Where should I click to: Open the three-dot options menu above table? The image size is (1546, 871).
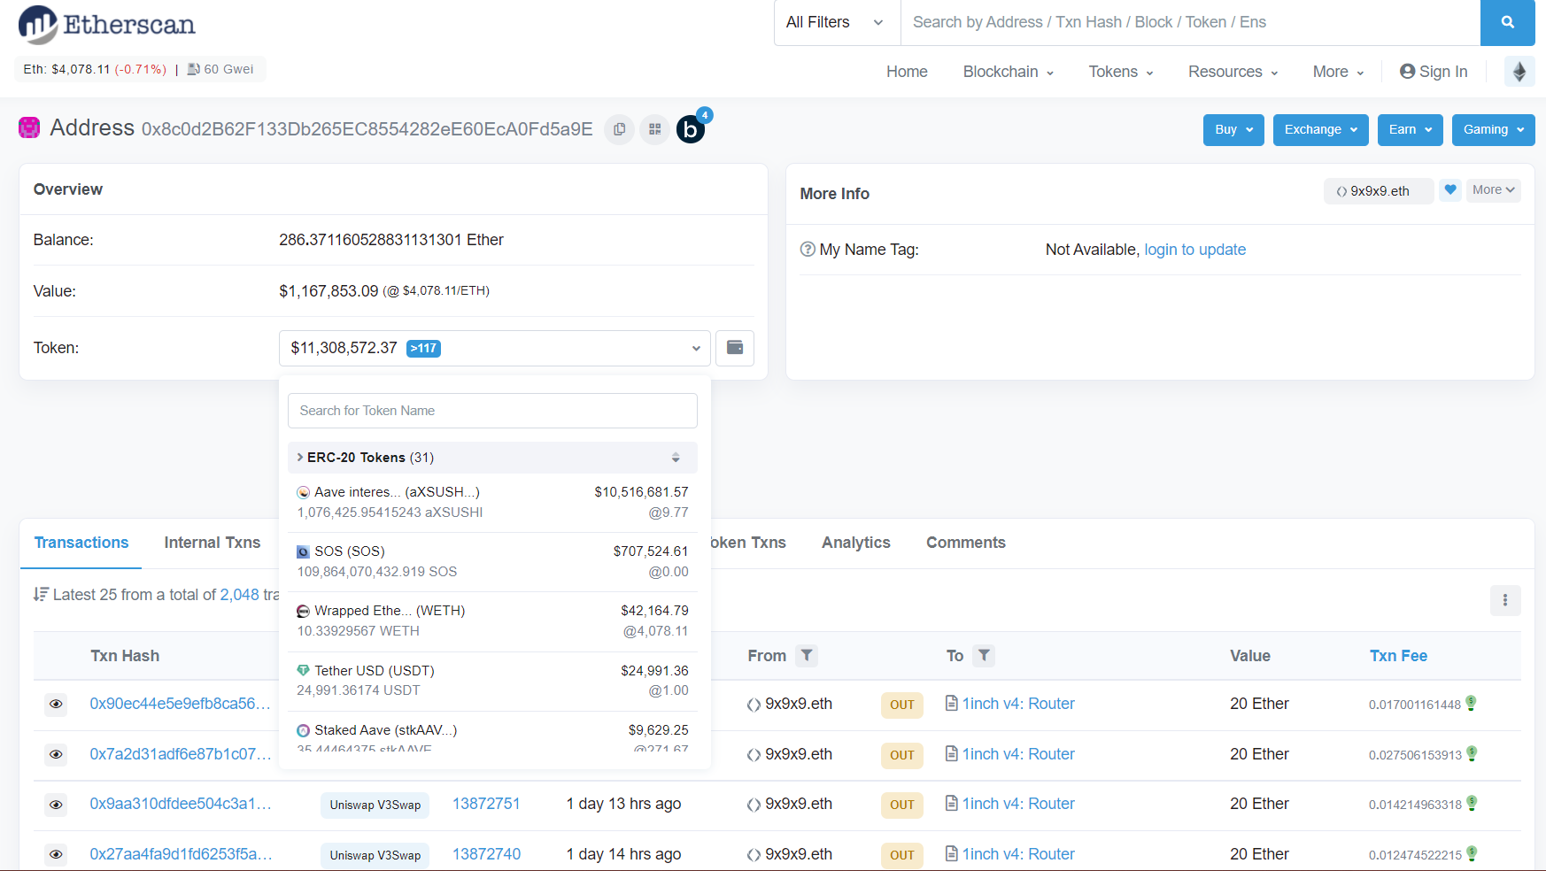click(1505, 600)
